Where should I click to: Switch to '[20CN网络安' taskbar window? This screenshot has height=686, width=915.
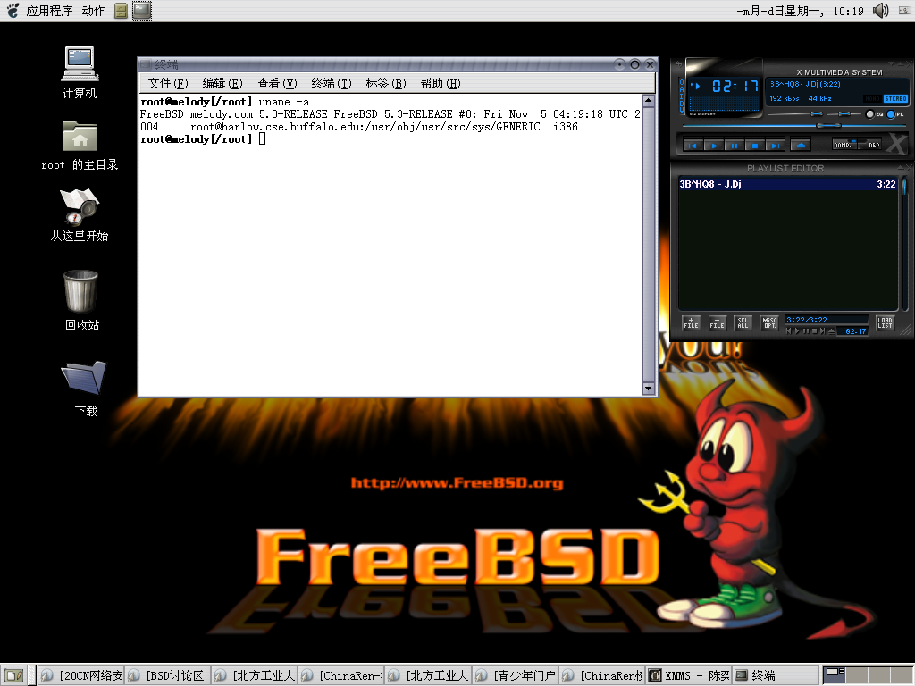tap(81, 675)
